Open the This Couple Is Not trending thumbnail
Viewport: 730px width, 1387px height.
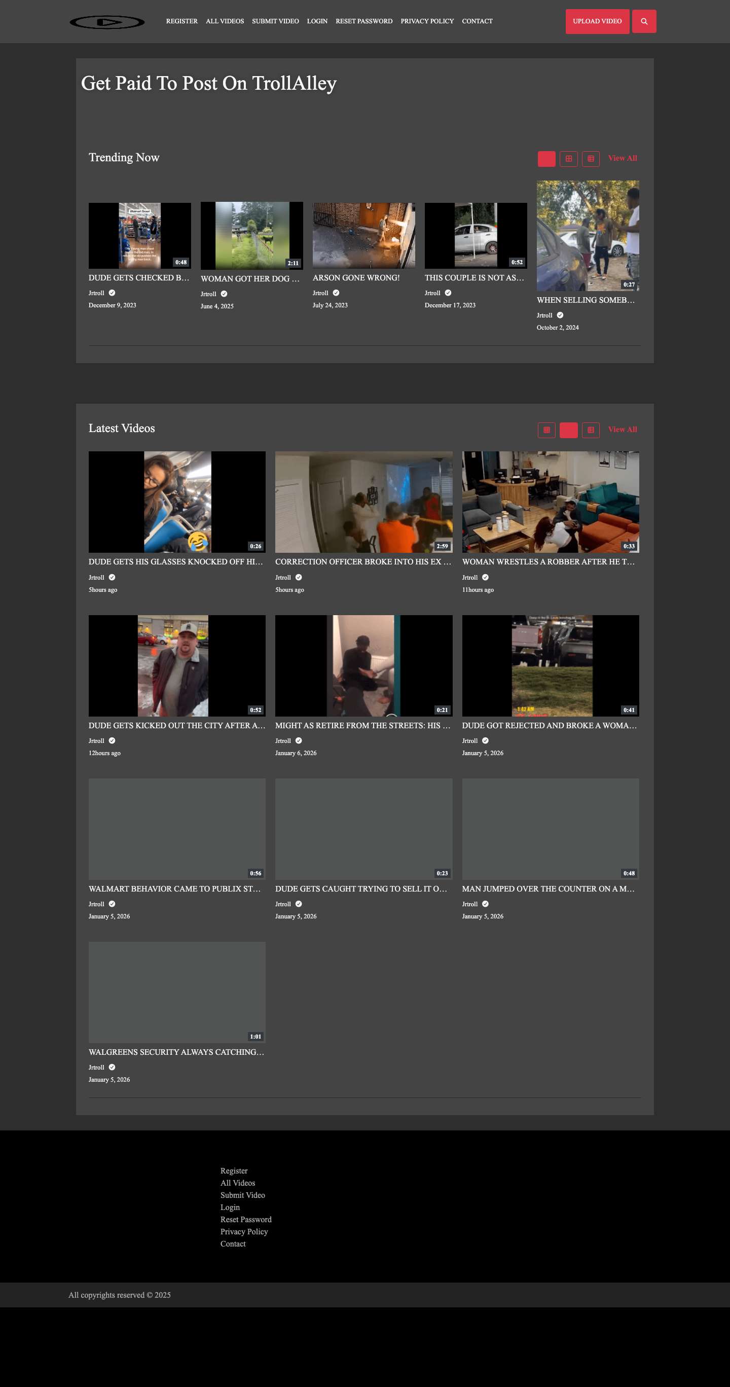pos(476,236)
